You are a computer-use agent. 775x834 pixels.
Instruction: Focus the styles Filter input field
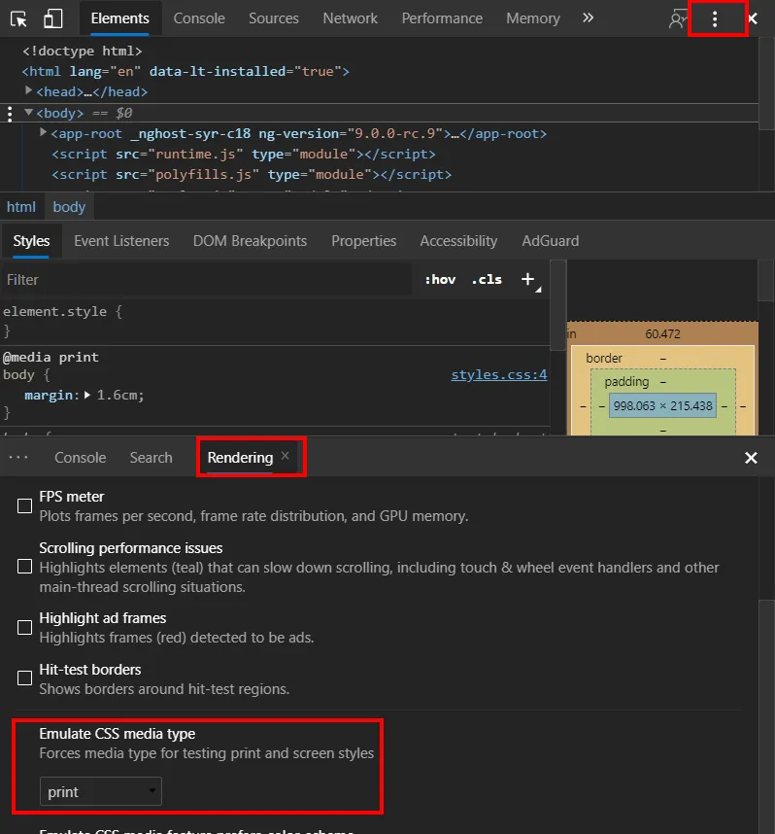206,279
